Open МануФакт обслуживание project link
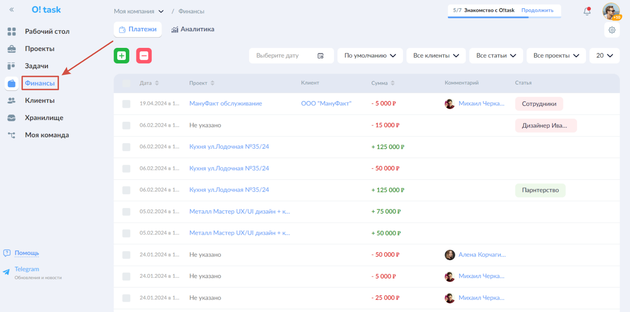Image resolution: width=630 pixels, height=312 pixels. click(x=226, y=103)
